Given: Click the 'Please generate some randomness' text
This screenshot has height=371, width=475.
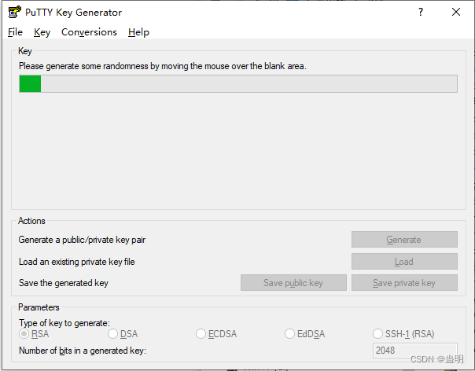Looking at the screenshot, I should (163, 66).
